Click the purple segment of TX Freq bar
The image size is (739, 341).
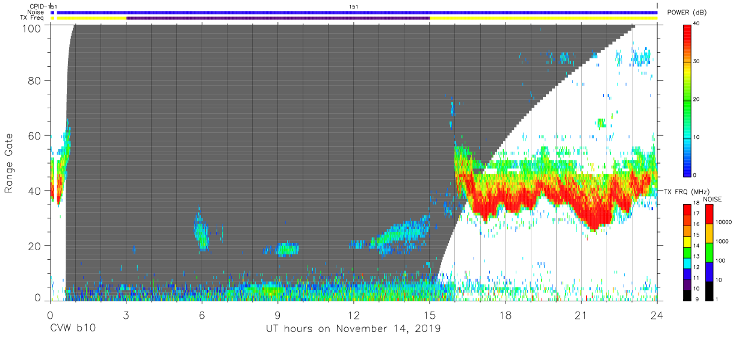click(278, 18)
